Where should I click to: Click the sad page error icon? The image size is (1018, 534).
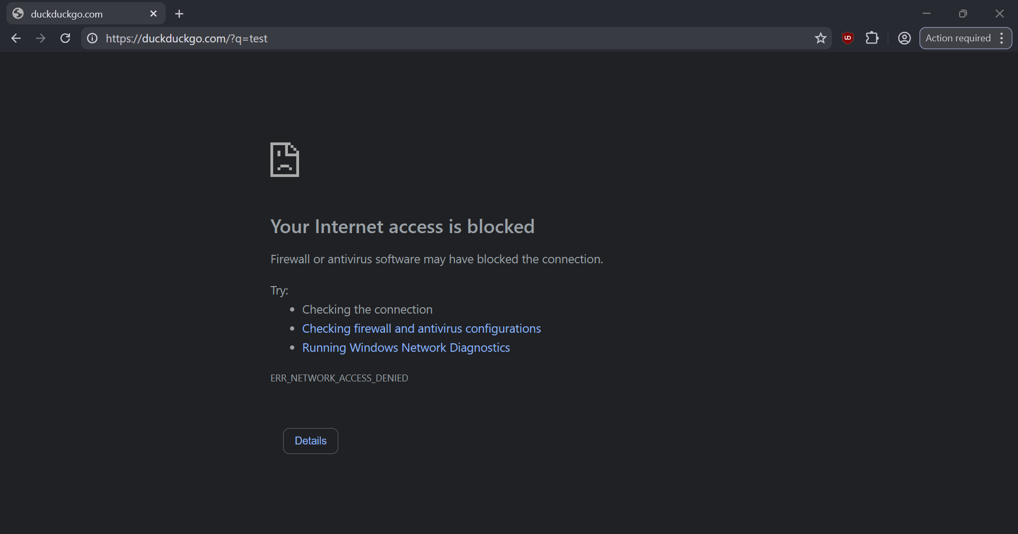coord(285,159)
